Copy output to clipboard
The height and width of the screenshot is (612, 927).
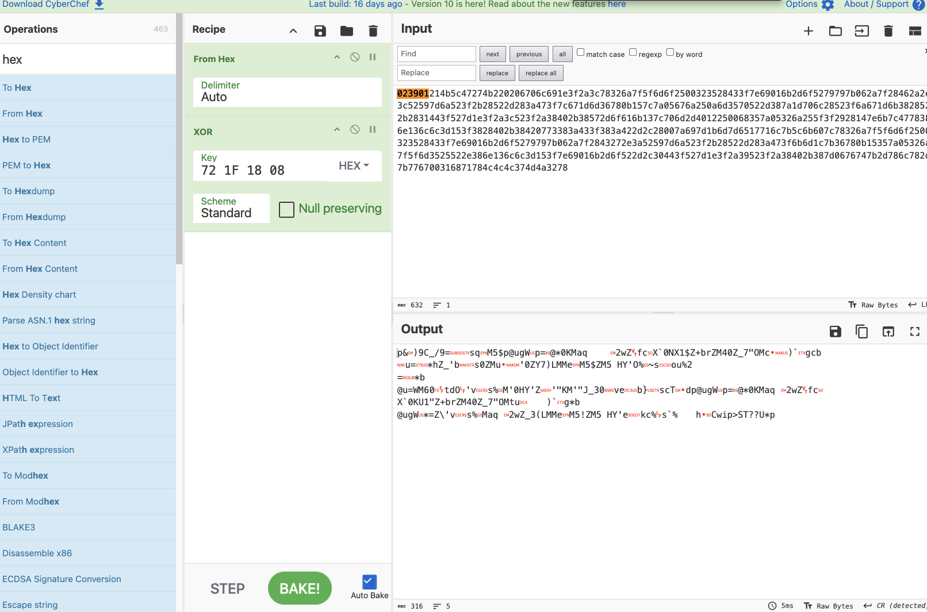(861, 332)
